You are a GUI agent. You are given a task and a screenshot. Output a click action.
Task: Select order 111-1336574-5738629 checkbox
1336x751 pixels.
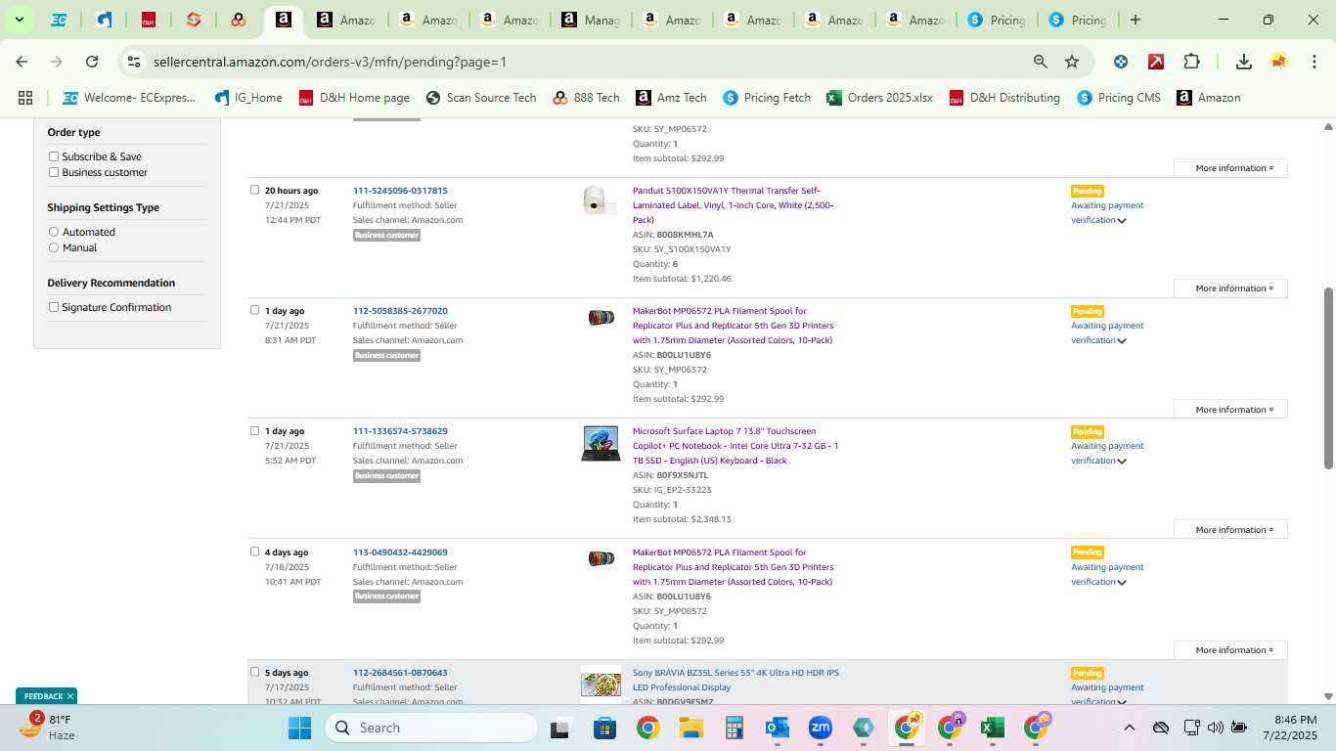(255, 430)
